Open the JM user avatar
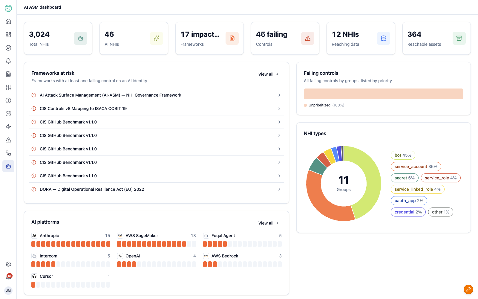 (x=8, y=291)
